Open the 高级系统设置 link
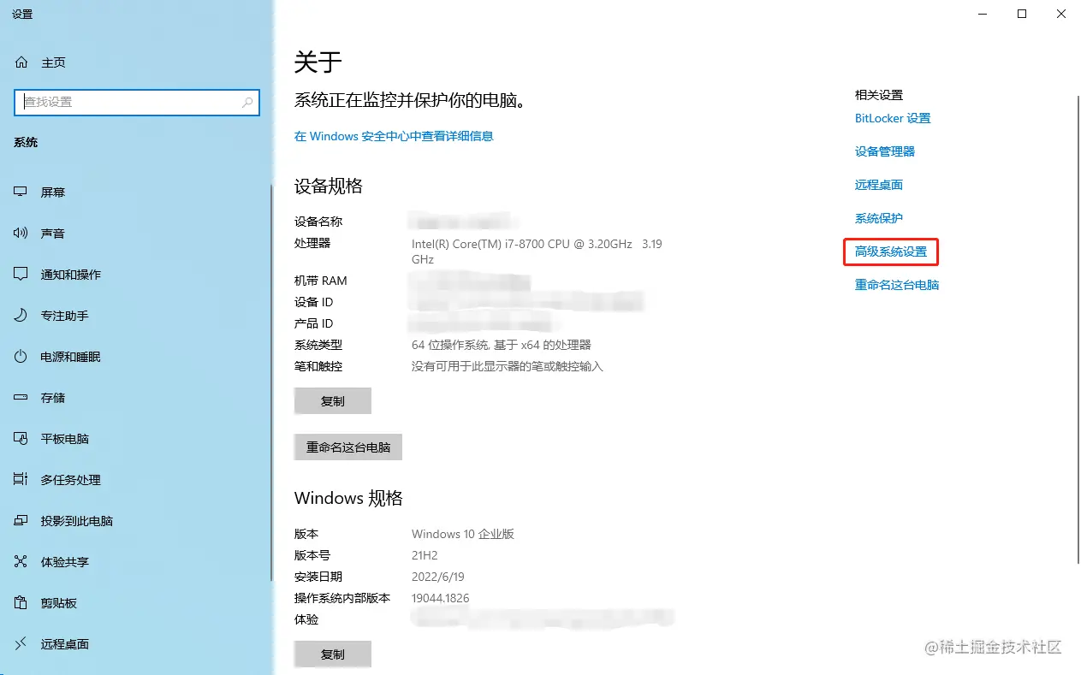 [891, 252]
